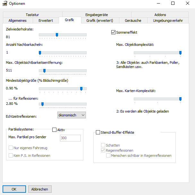195x195 pixels.
Task: Click the Max. Karten-Komplexität slider handle
Action: click(x=180, y=99)
